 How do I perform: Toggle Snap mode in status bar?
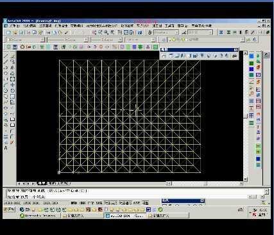(74, 203)
